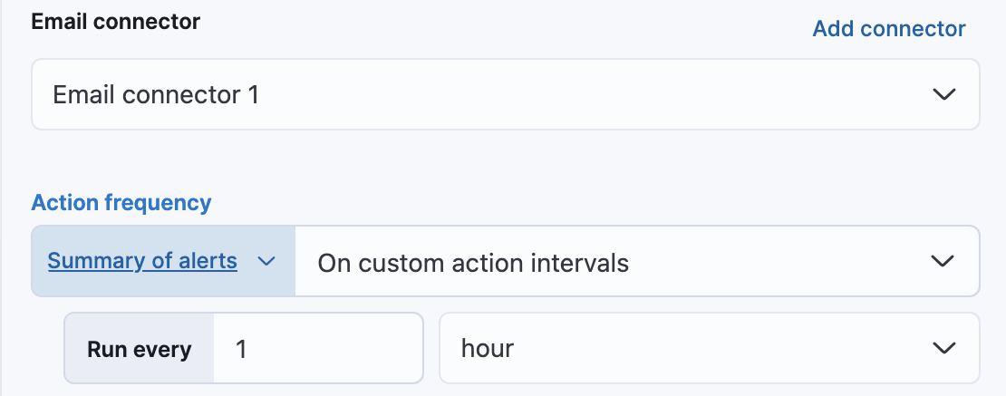1006x396 pixels.
Task: Click the Run every label
Action: (x=139, y=349)
